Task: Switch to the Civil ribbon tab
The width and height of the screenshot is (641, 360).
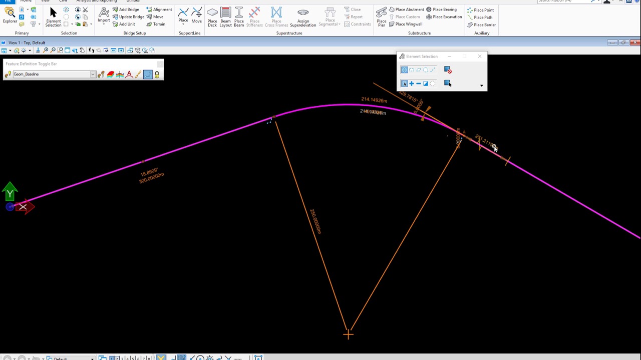Action: pyautogui.click(x=63, y=1)
